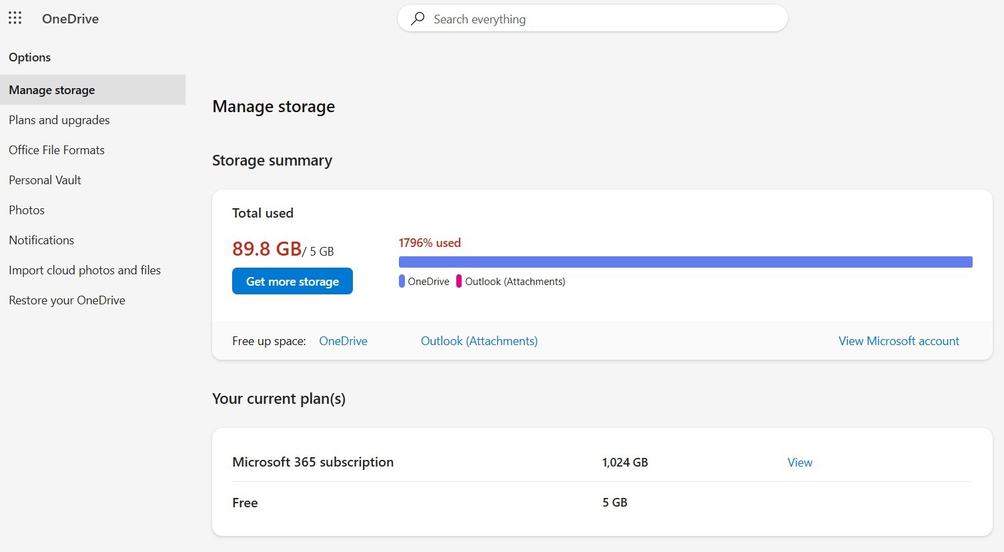Click the blue storage usage bar
Viewport: 1004px width, 552px height.
[685, 262]
